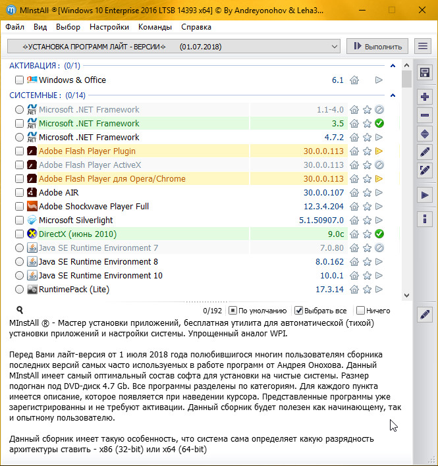Check Microsoft .NET Framework 3.5 checkbox
Viewport: 438px width, 466px height.
[19, 123]
